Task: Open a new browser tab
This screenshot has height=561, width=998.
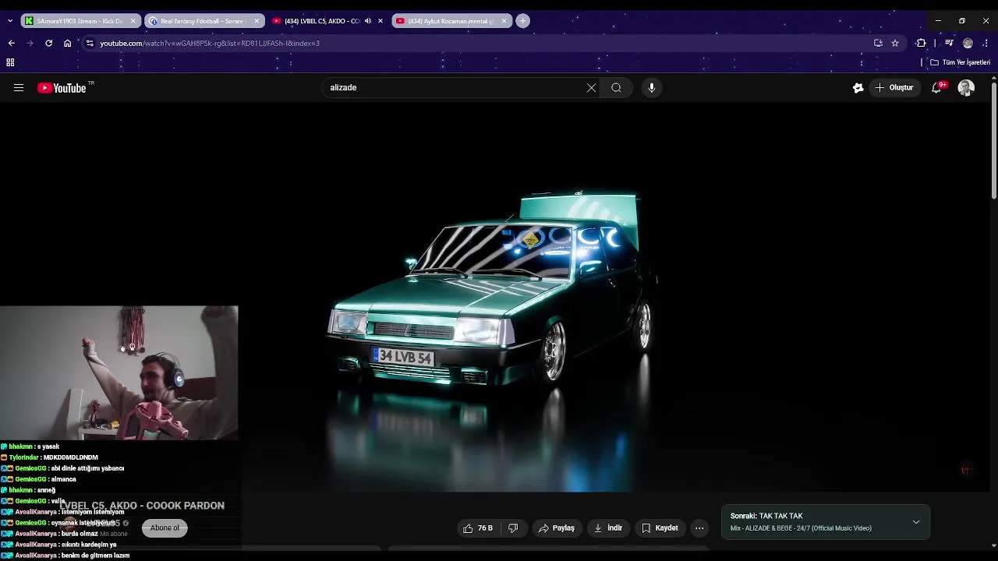Action: (523, 21)
